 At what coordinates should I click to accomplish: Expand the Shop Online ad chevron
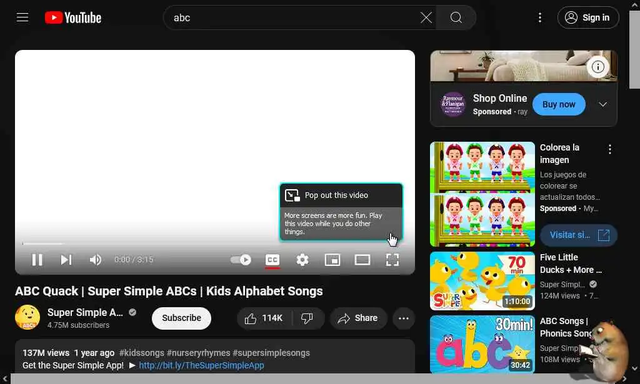602,104
